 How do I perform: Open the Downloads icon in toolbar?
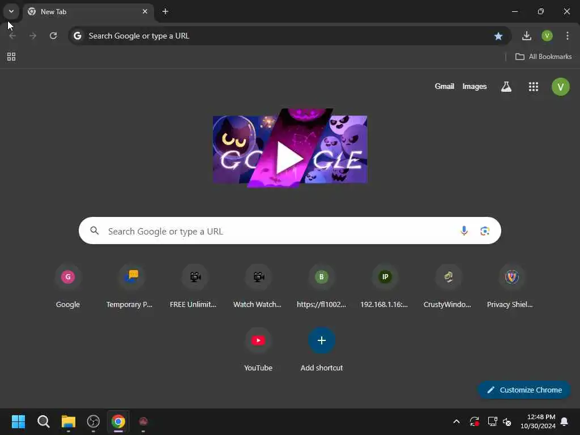point(526,36)
